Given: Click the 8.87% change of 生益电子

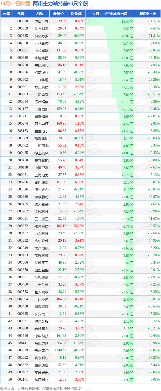Looking at the screenshot, I should coord(79,131).
